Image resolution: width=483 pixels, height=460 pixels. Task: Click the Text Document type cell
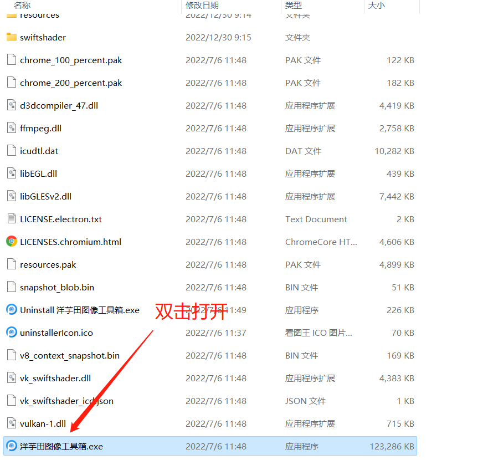pyautogui.click(x=316, y=219)
